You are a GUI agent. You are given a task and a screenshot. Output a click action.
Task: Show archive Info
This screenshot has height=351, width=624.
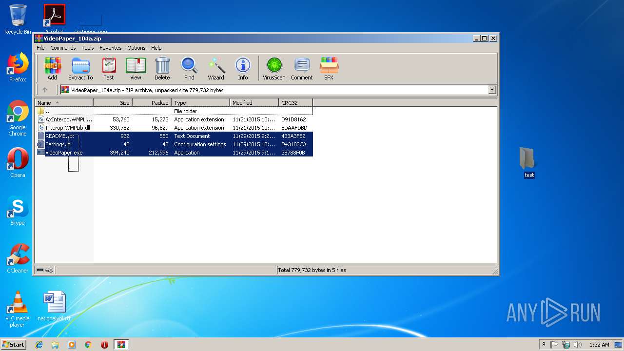point(243,68)
